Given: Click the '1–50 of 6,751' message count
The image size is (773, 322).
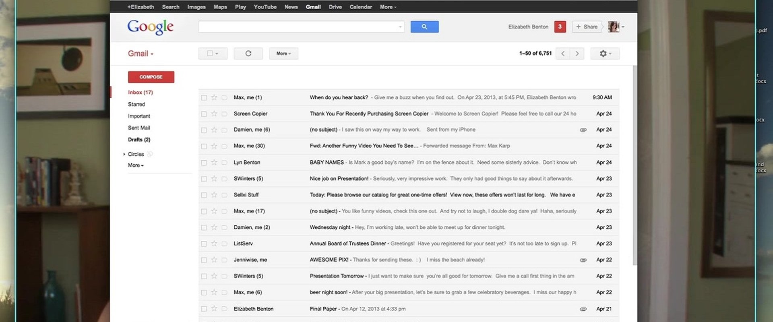Looking at the screenshot, I should coord(535,53).
